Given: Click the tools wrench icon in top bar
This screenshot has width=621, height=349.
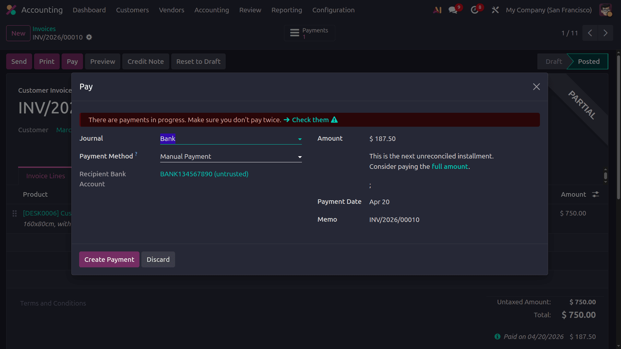Looking at the screenshot, I should [495, 10].
